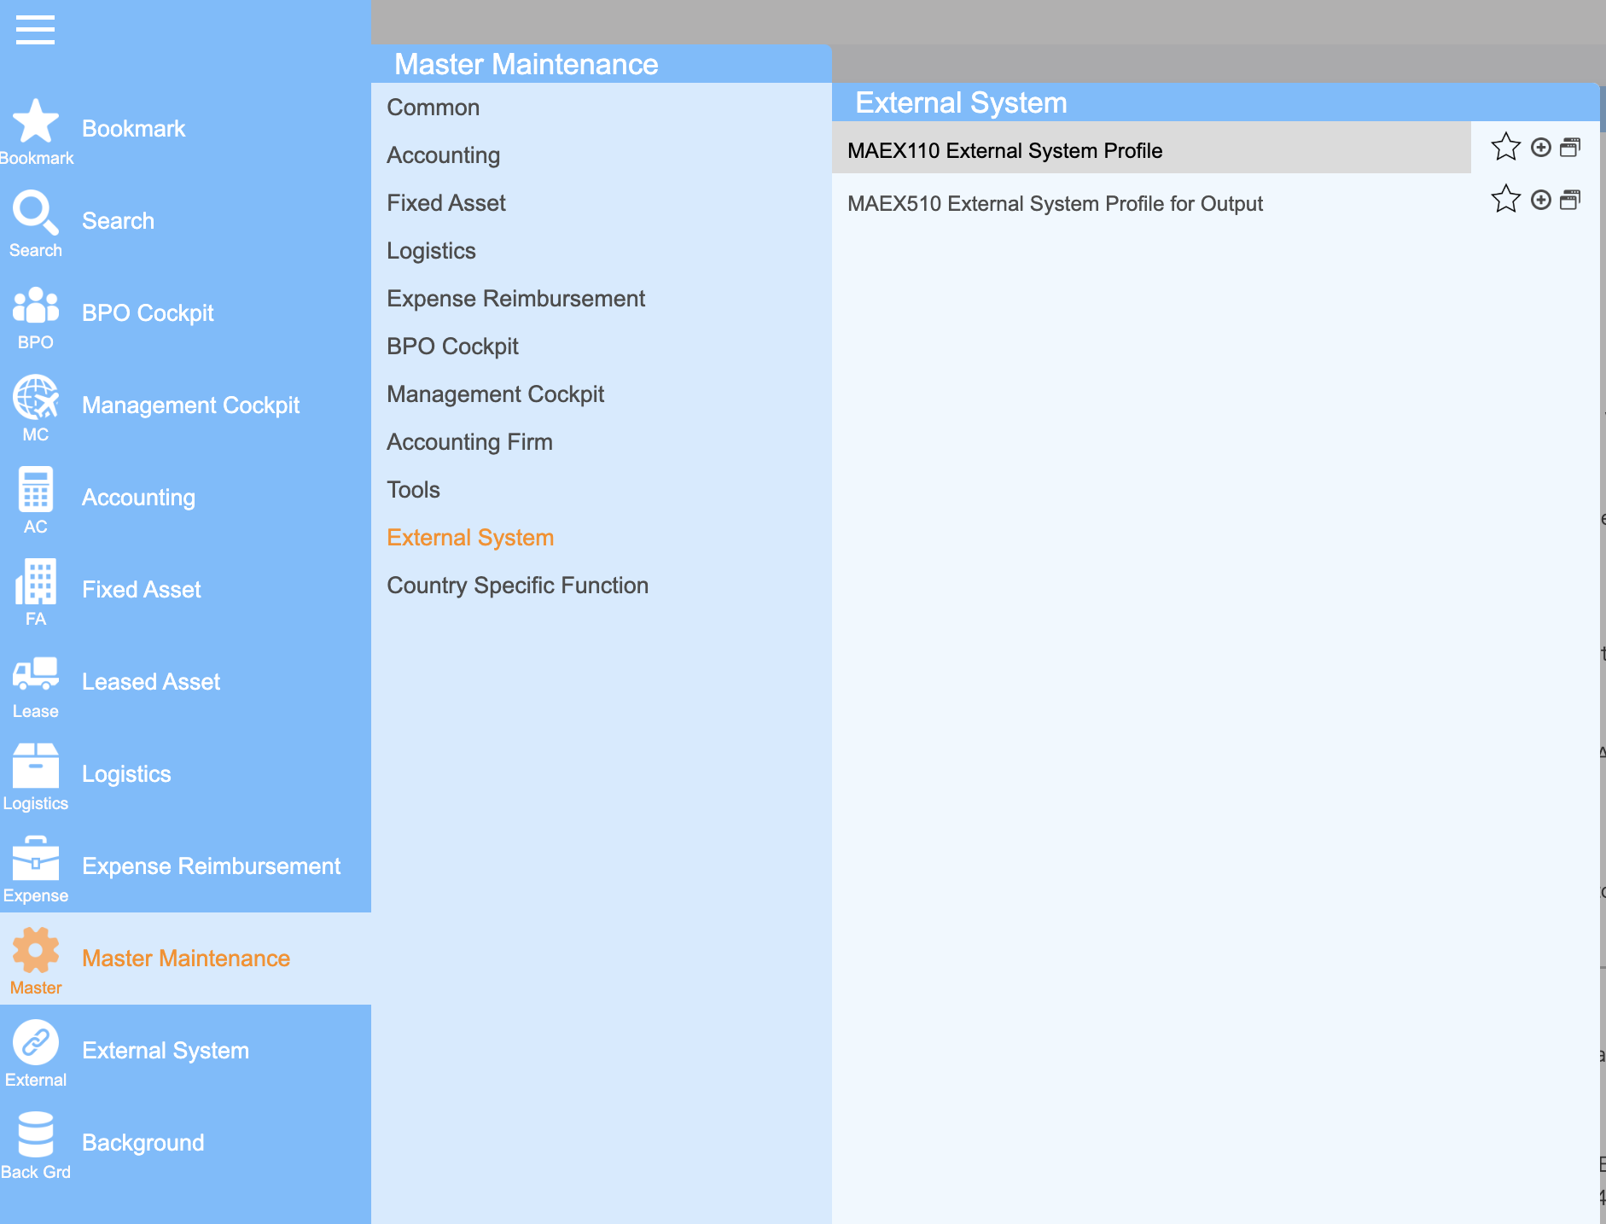Open MAEX510 External System Profile for Output
Image resolution: width=1606 pixels, height=1224 pixels.
click(x=1055, y=203)
